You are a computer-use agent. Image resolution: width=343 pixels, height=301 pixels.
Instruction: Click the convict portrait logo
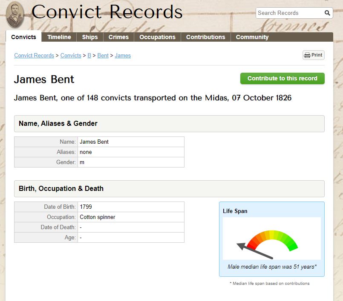(x=14, y=14)
